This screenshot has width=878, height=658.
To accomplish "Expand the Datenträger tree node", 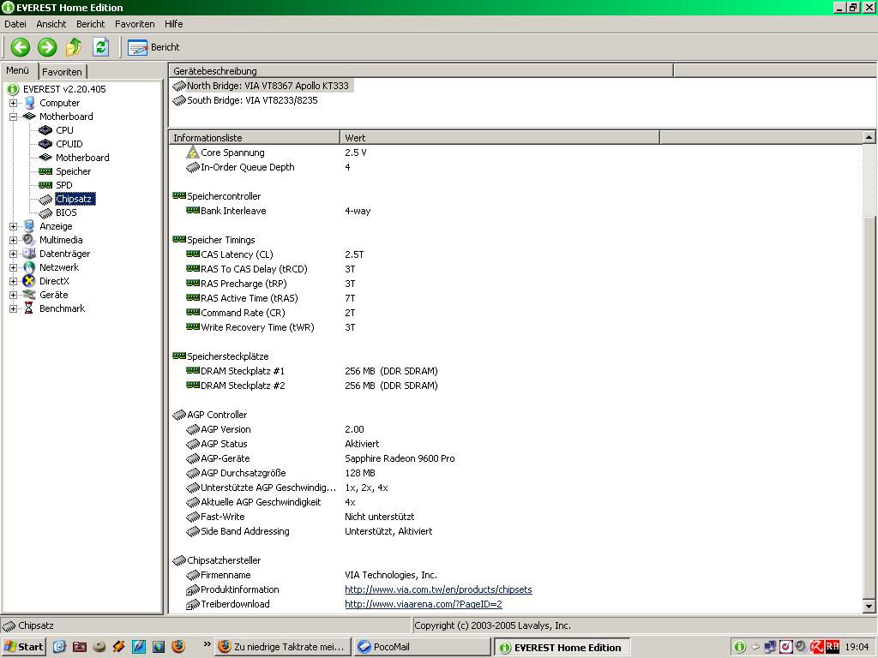I will 14,254.
